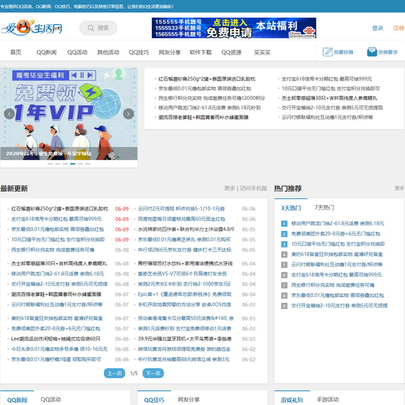The image size is (405, 405).
Task: Go to previous carousel slide arrow
Action: pyautogui.click(x=9, y=114)
